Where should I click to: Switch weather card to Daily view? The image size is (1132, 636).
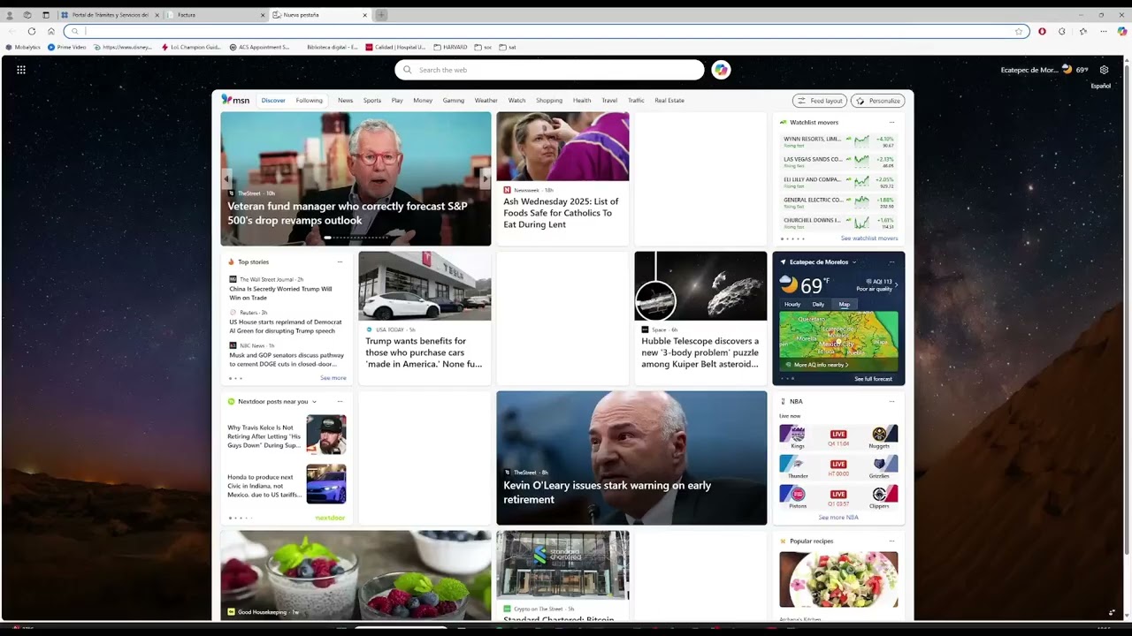[x=818, y=304]
